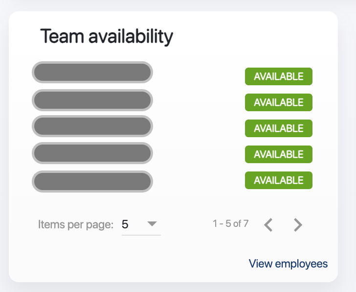This screenshot has height=292, width=356.
Task: Click the items per page value 5
Action: (126, 224)
